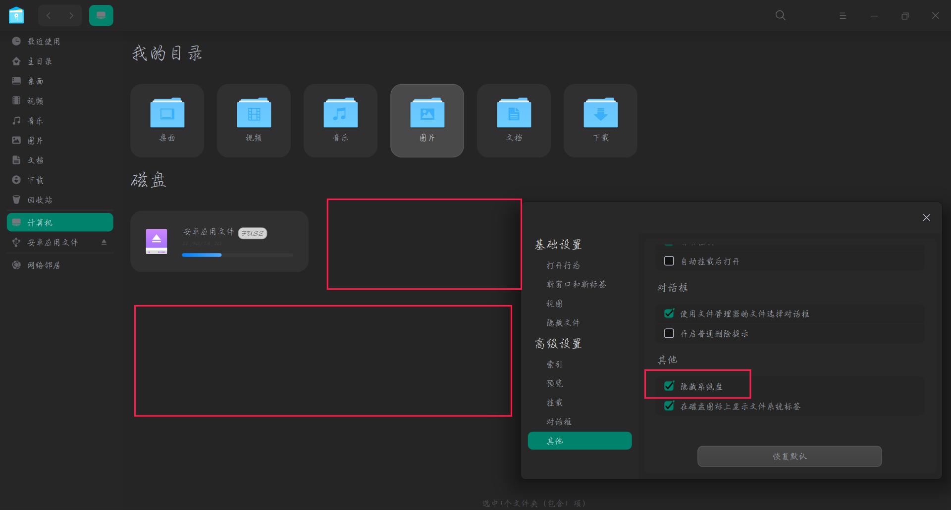Uncheck 在磁盘图标上显示文件系统标签
The width and height of the screenshot is (951, 510).
pos(669,406)
